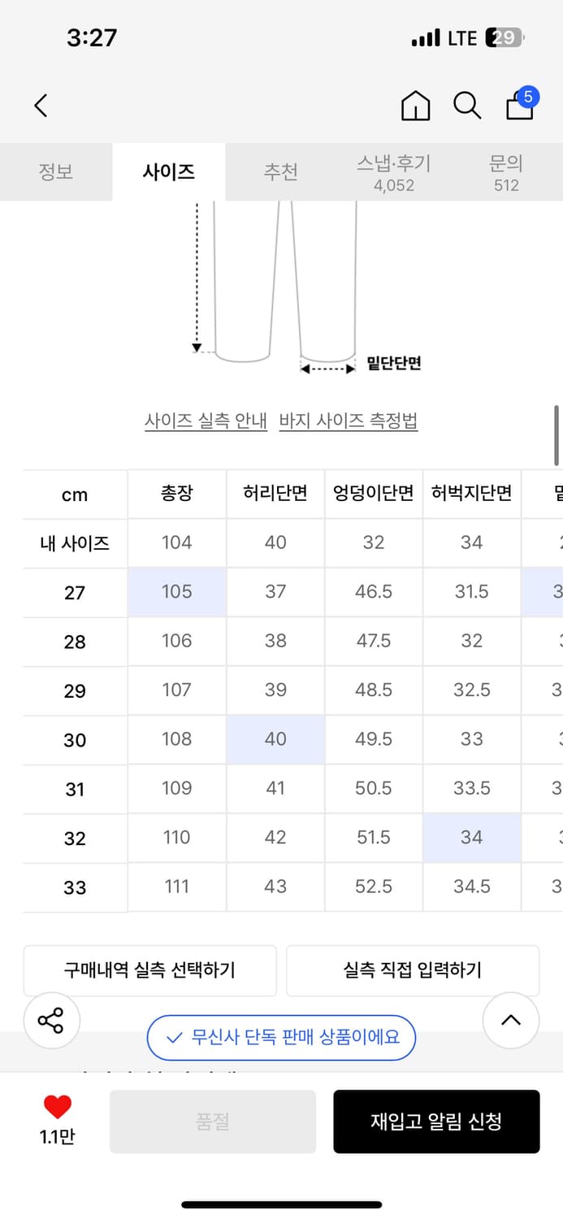This screenshot has height=1220, width=563.
Task: Switch to the 정보 tab
Action: [56, 172]
